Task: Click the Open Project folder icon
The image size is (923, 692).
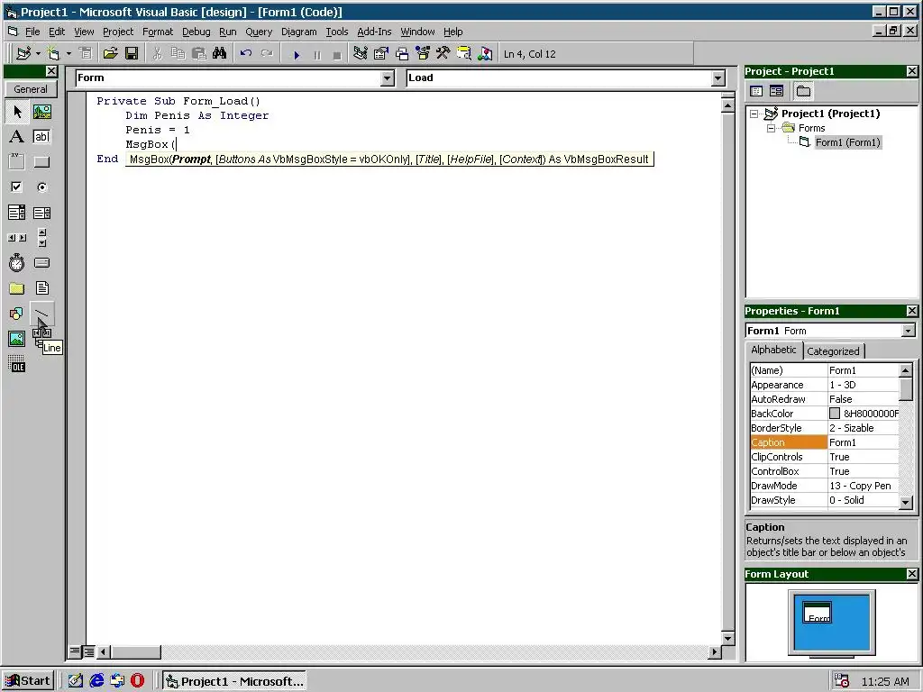Action: pyautogui.click(x=110, y=53)
